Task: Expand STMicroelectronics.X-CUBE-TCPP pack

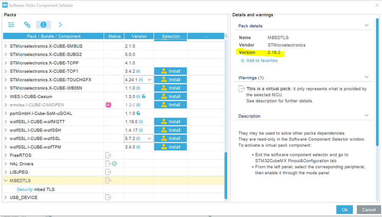Action: point(6,63)
